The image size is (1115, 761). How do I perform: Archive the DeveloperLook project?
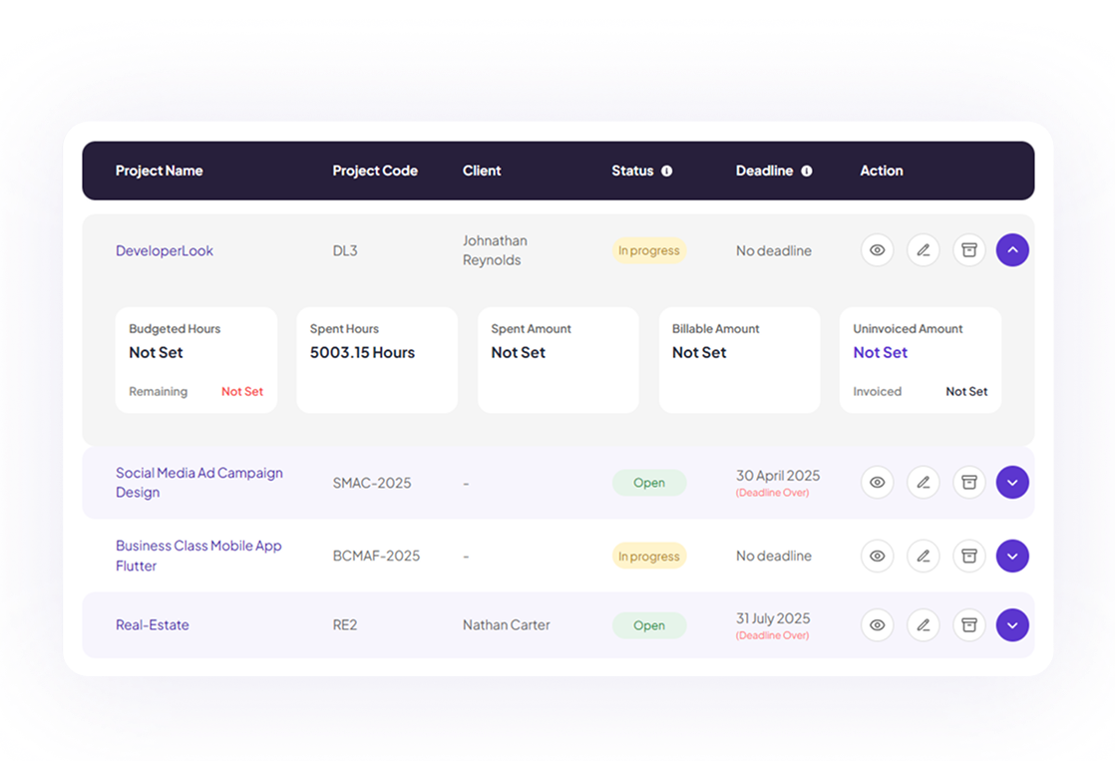(967, 250)
